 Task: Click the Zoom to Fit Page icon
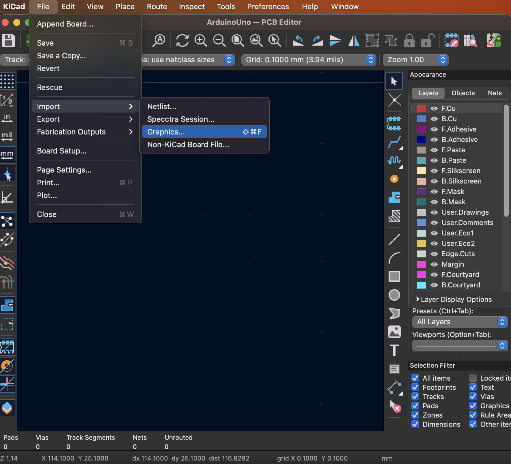(x=238, y=40)
